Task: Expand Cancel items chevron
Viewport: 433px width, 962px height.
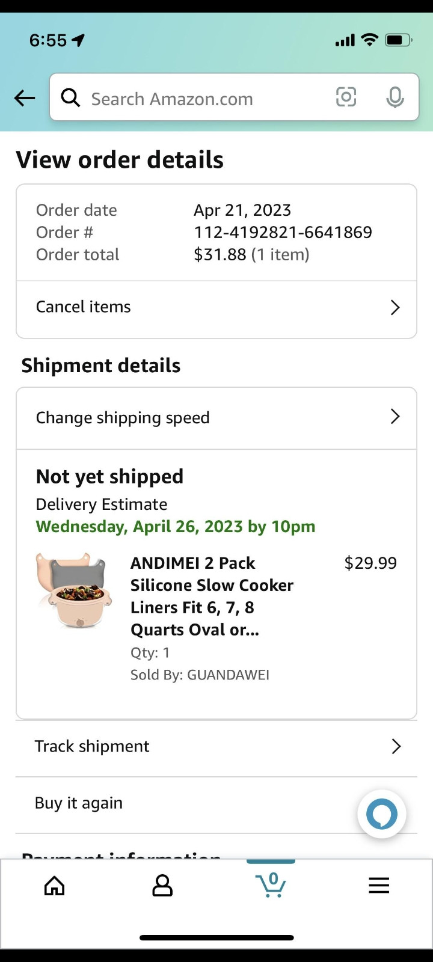Action: pyautogui.click(x=395, y=308)
